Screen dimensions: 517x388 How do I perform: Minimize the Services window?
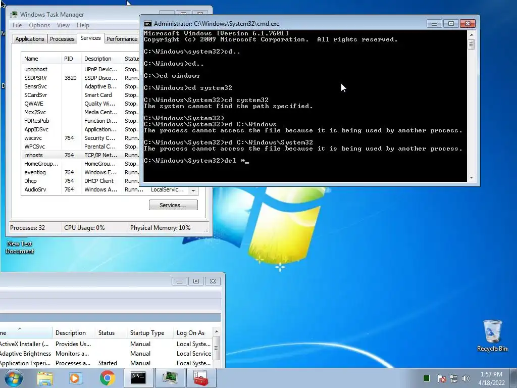pyautogui.click(x=179, y=281)
